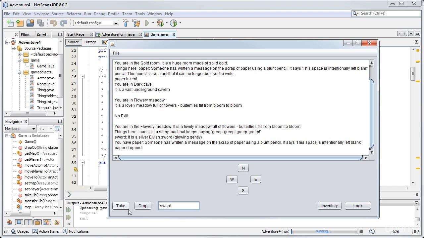
Task: Collapse code fold at line 26
Action: [82, 77]
